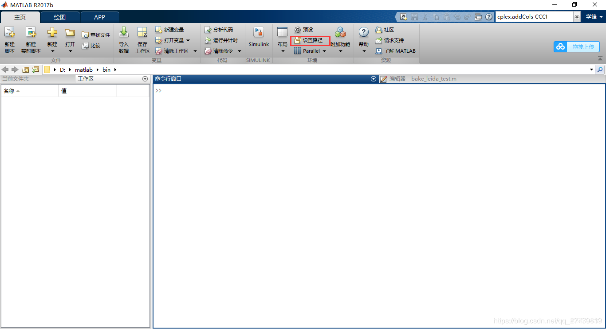Viewport: 606px width, 329px height.
Task: Click the quick access cut icon
Action: click(x=425, y=17)
